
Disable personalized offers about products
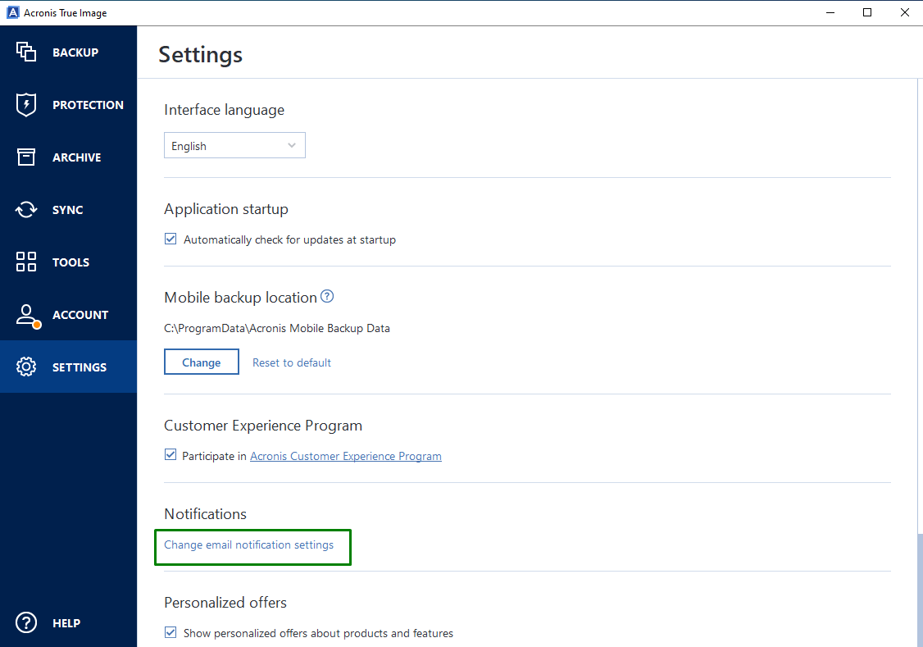171,632
